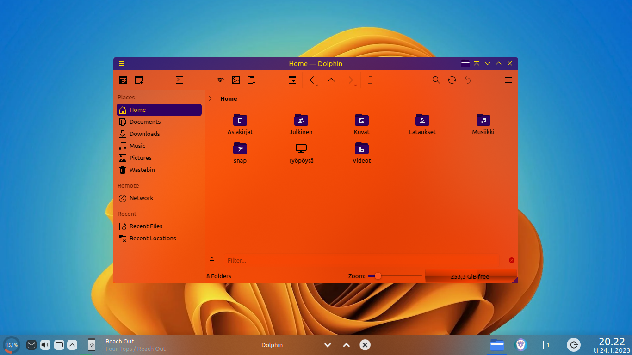Screen dimensions: 632x355
Task: Open Recent Locations in sidebar
Action: pos(159,238)
